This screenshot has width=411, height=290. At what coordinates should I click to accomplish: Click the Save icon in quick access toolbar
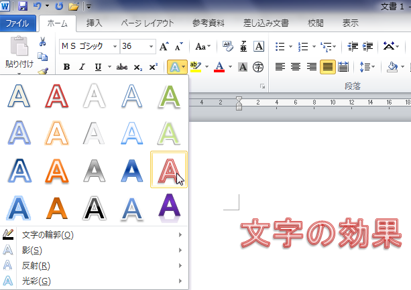click(23, 6)
